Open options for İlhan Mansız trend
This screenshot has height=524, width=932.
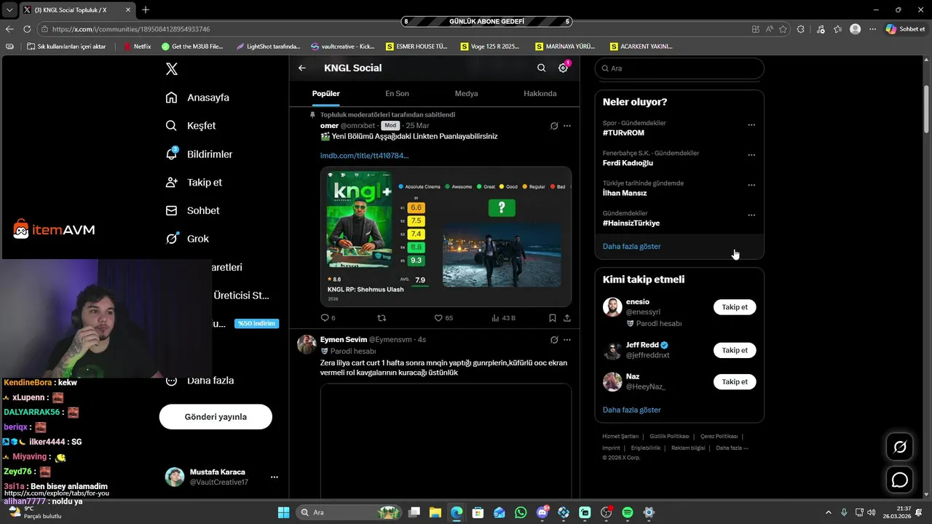pyautogui.click(x=751, y=186)
